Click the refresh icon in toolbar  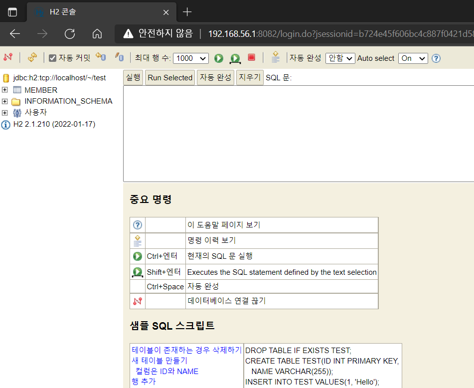click(32, 57)
